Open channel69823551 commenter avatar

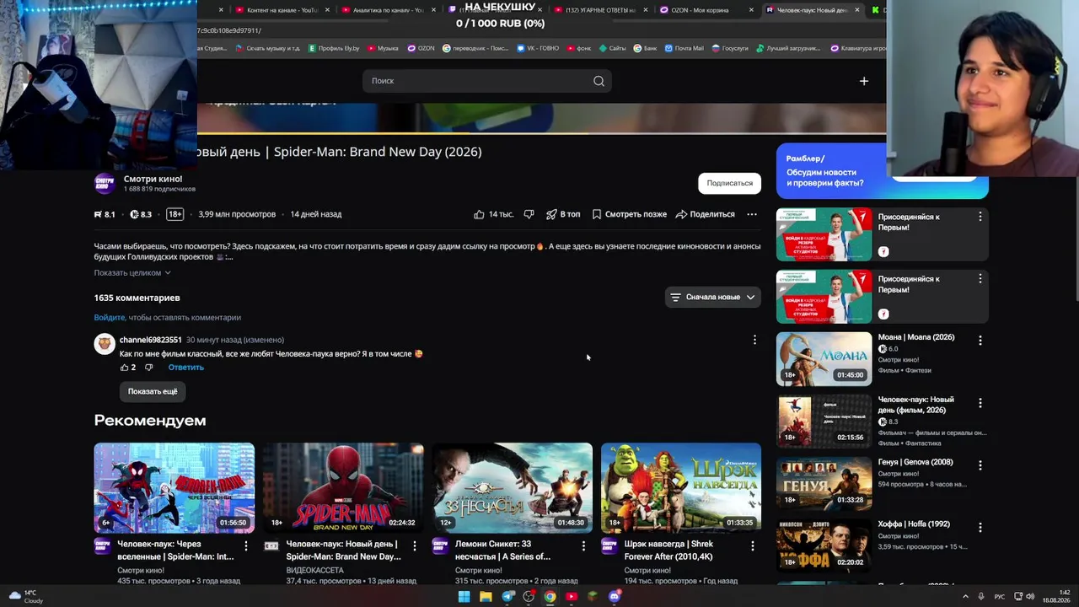click(x=105, y=343)
